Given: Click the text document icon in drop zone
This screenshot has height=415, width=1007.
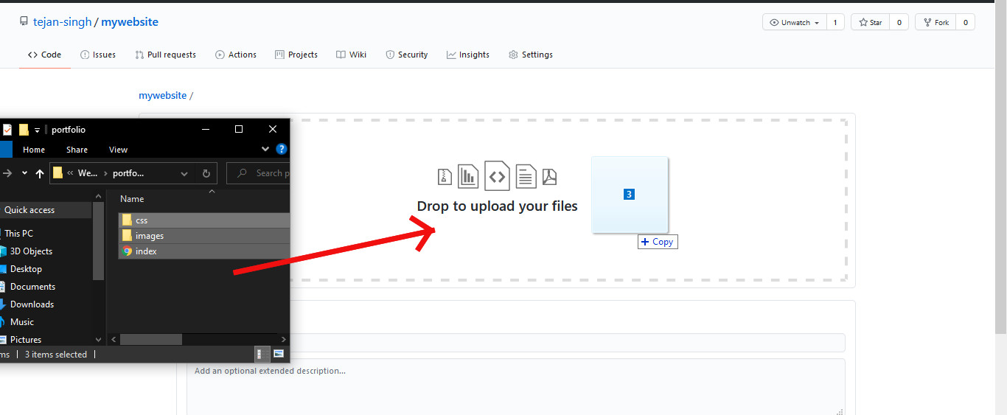Looking at the screenshot, I should pos(526,175).
